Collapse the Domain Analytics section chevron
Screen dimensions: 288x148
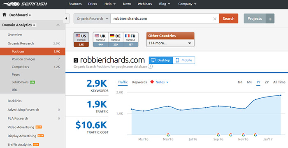click(58, 25)
